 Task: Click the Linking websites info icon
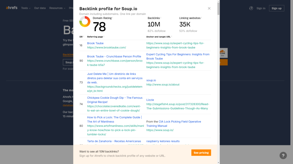click(x=201, y=18)
